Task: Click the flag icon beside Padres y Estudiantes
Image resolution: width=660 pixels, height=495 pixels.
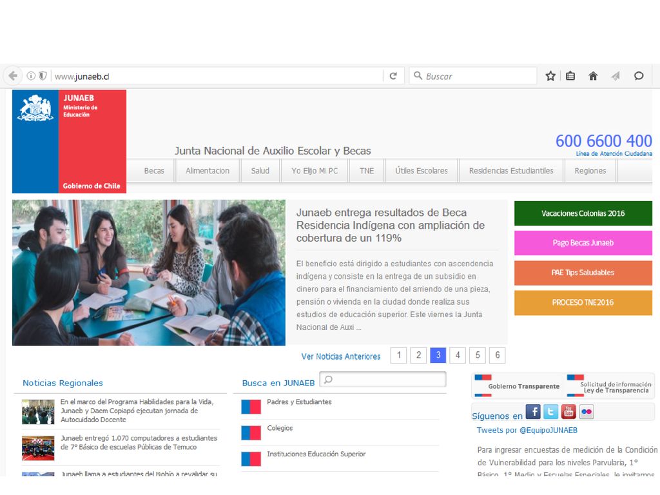Action: pyautogui.click(x=251, y=407)
